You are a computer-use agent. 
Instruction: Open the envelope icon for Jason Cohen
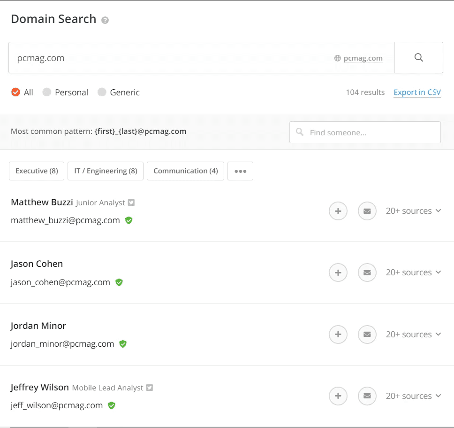pos(367,272)
